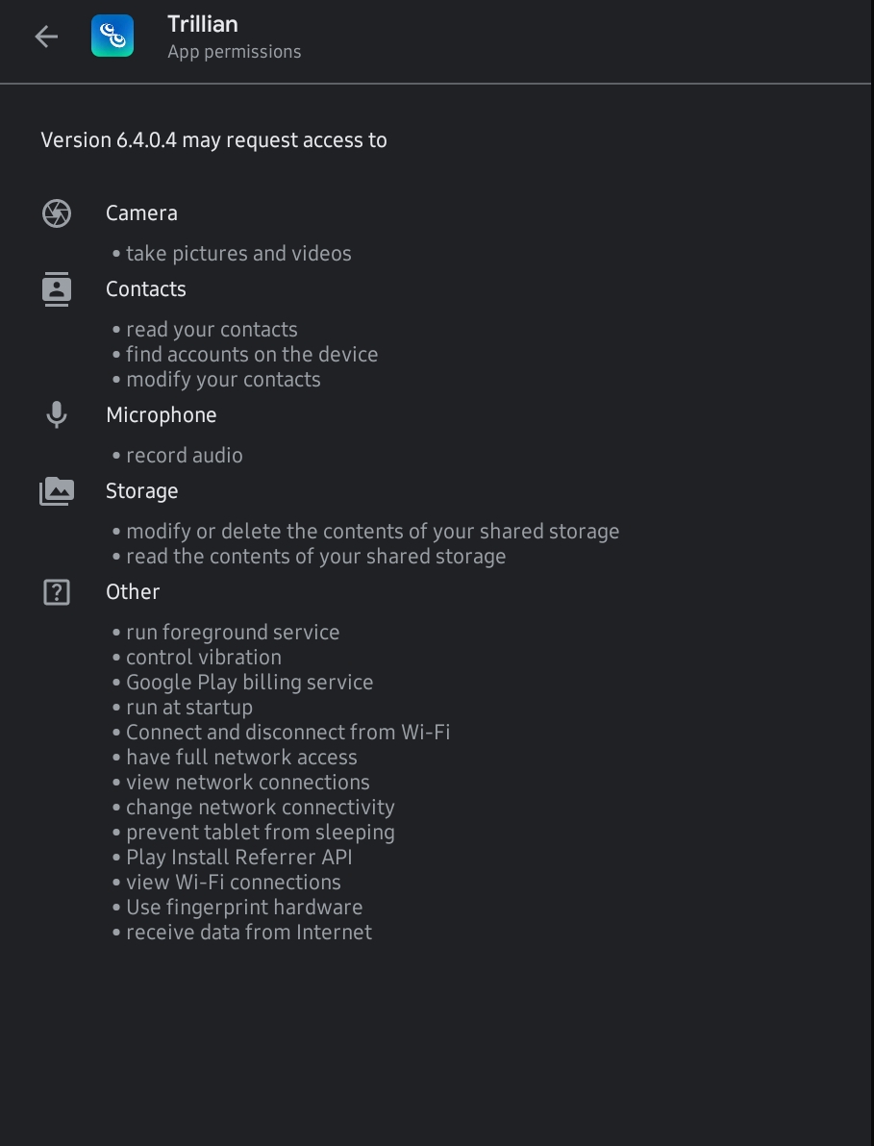Tap the Other permissions heading
Screen dimensions: 874x1146
pos(133,592)
